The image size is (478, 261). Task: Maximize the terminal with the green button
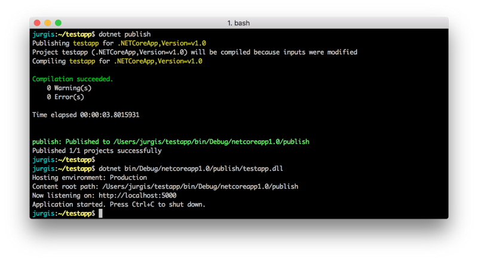(59, 23)
